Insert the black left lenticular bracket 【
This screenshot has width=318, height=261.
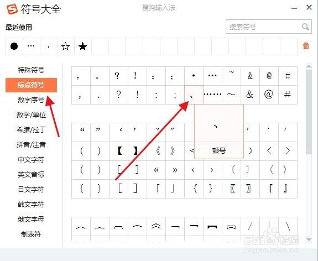[x=118, y=151]
